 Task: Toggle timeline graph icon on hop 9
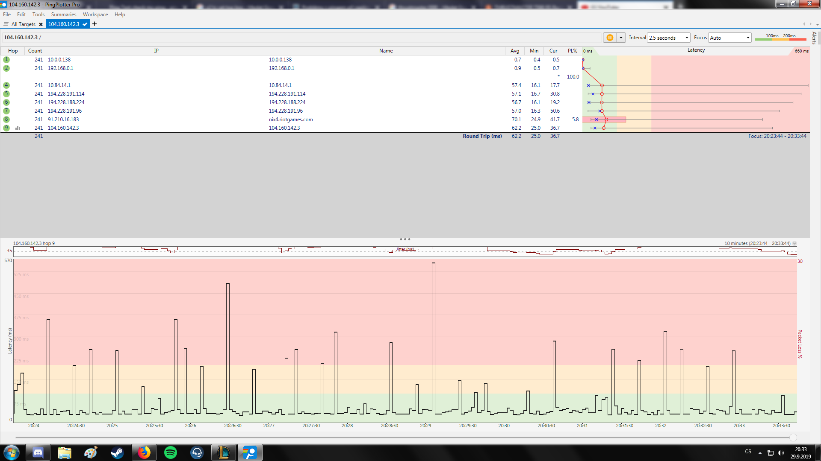(x=18, y=128)
